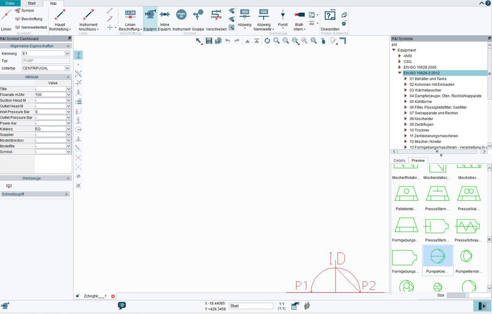
Task: Click the Pelletiertel... symbol thumbnail
Action: point(406,198)
